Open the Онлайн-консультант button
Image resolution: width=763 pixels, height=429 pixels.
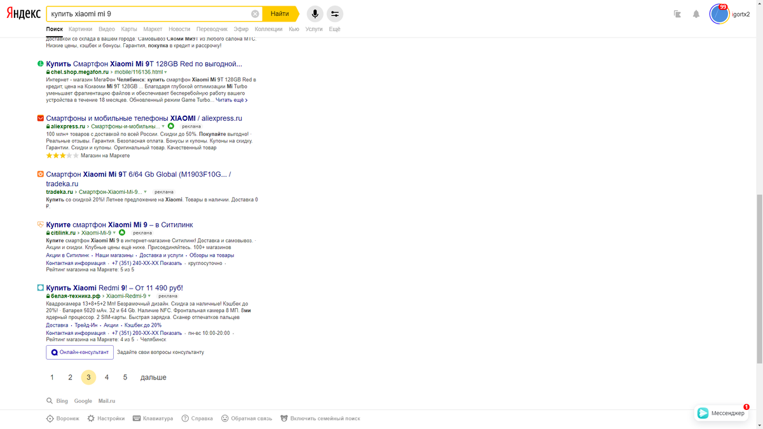(x=79, y=352)
